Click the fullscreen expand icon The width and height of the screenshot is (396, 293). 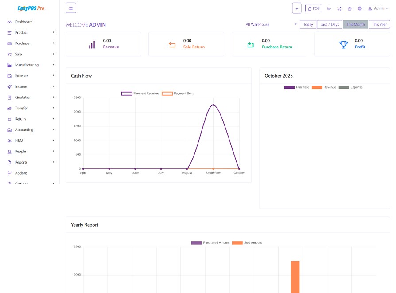[339, 8]
